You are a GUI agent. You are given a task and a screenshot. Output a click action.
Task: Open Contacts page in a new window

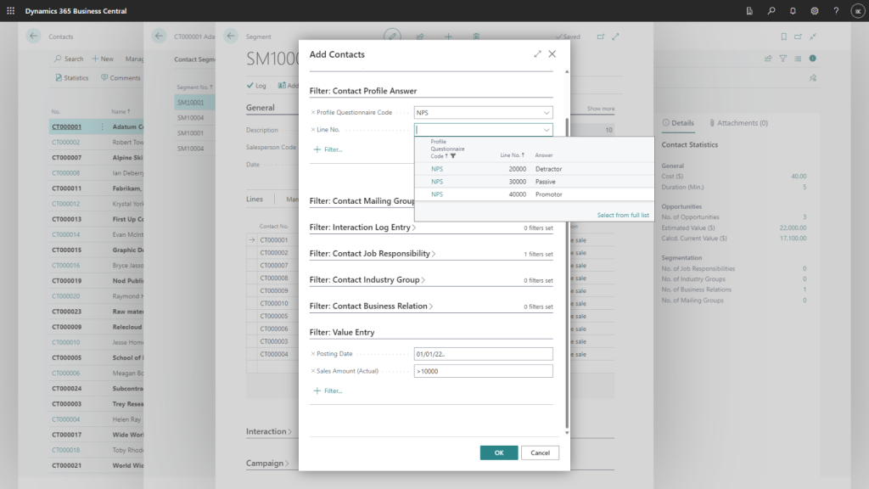798,37
